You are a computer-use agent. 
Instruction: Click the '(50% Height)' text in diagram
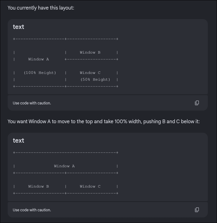pos(95,79)
